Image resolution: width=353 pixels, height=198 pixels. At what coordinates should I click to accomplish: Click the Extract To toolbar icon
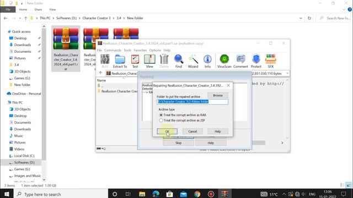pos(120,61)
